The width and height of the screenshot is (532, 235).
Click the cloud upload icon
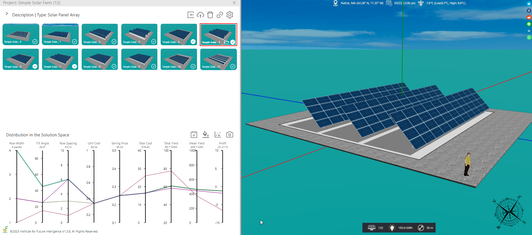200,15
